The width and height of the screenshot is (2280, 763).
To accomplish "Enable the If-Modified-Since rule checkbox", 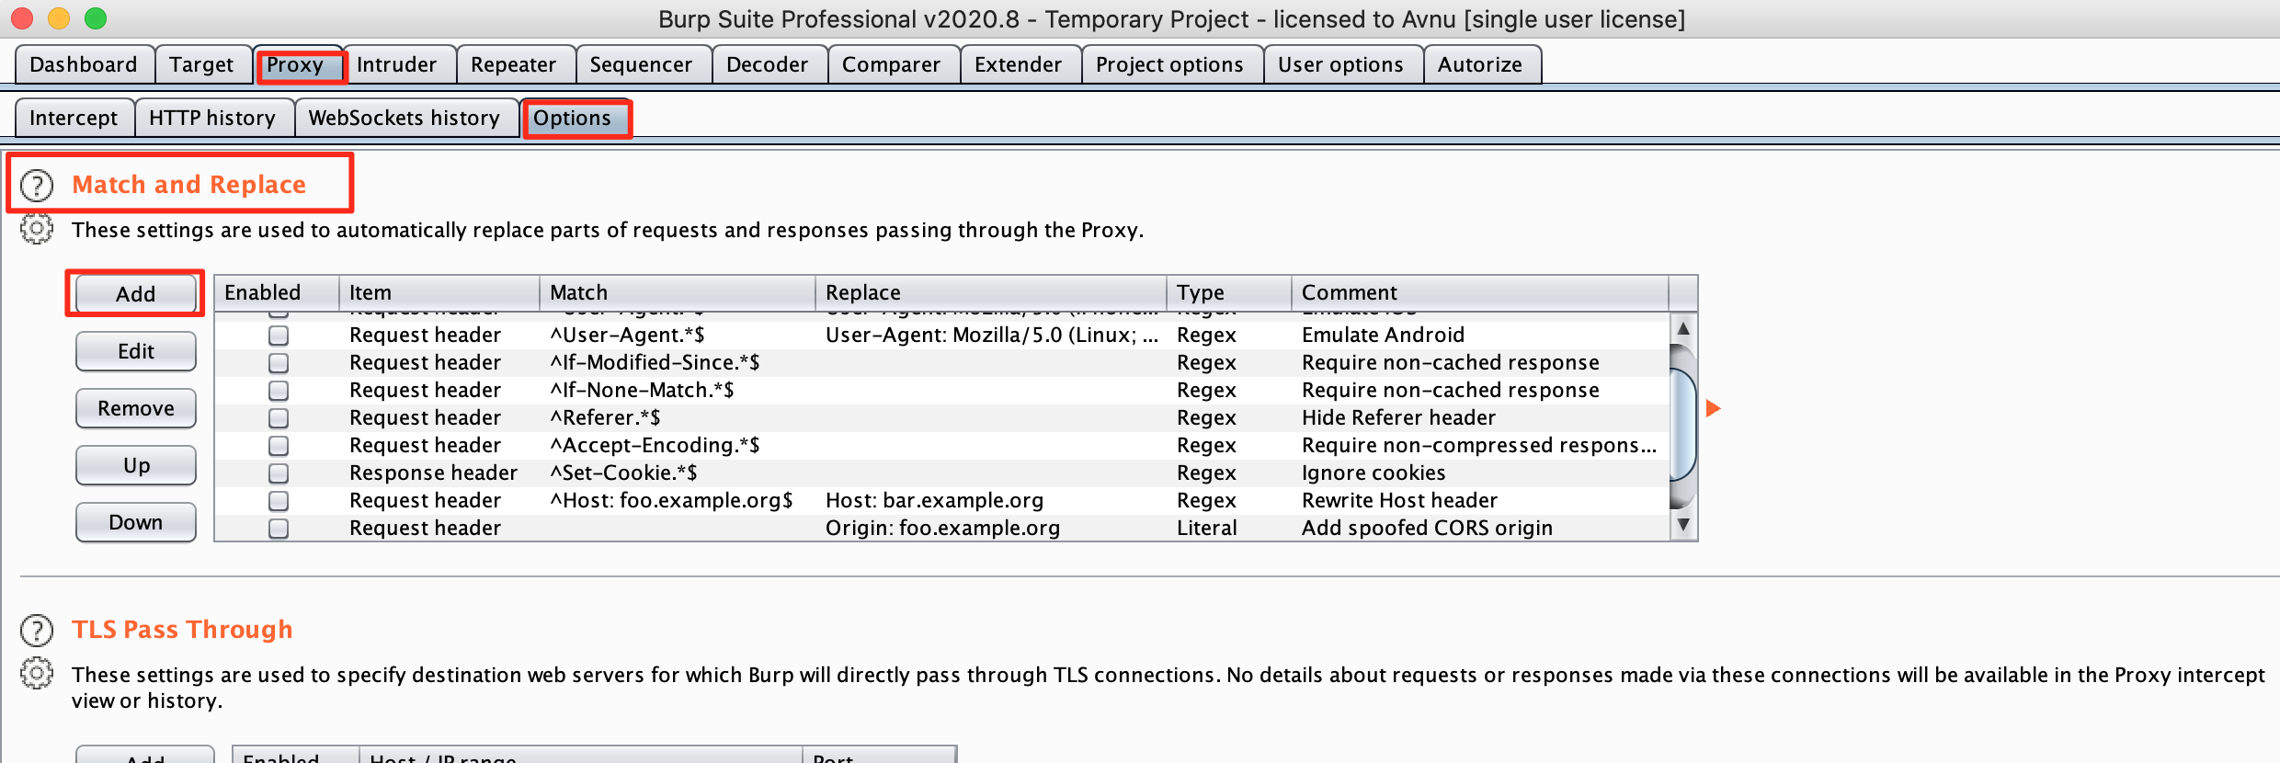I will coord(279,363).
